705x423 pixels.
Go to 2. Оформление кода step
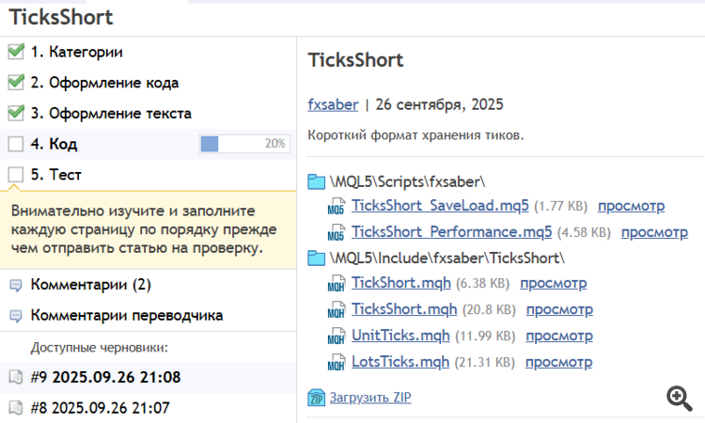tap(104, 83)
